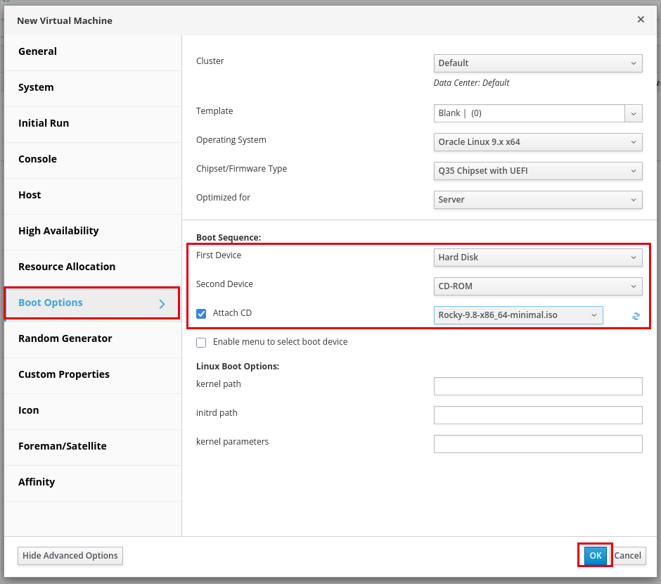Switch to High Availability tab

(93, 232)
